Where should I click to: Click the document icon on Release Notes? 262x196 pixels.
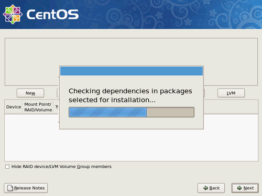[x=10, y=188]
